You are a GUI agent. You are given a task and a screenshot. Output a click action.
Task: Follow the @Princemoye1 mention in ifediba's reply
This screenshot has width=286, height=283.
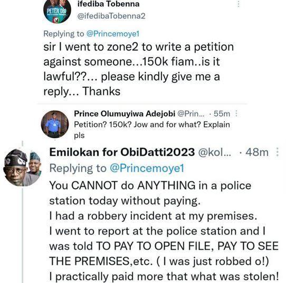pos(113,34)
